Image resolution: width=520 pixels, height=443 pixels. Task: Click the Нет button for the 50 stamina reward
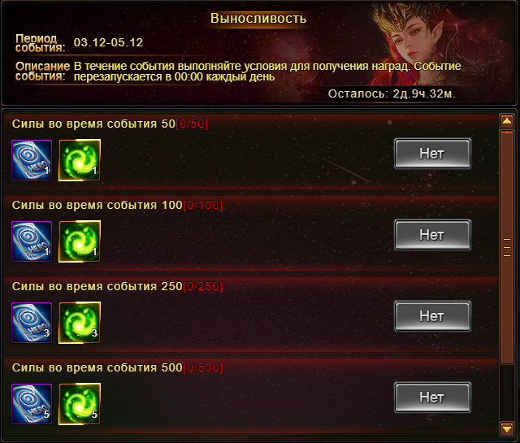coord(432,154)
